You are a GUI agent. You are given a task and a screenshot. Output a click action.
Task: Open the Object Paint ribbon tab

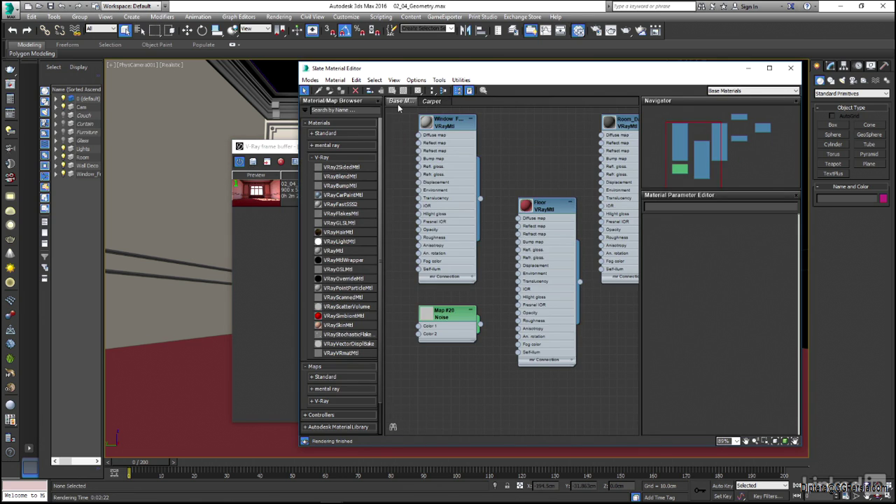pyautogui.click(x=157, y=45)
